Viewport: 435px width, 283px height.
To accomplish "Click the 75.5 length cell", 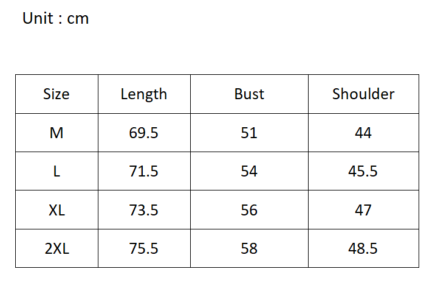I will 144,249.
